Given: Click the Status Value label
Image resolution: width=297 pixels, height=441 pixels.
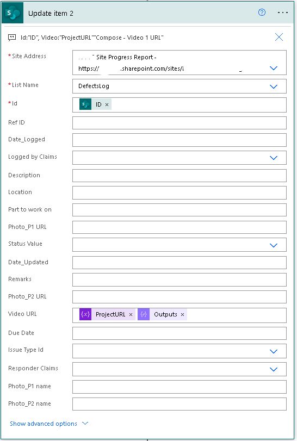Looking at the screenshot, I should 25,244.
